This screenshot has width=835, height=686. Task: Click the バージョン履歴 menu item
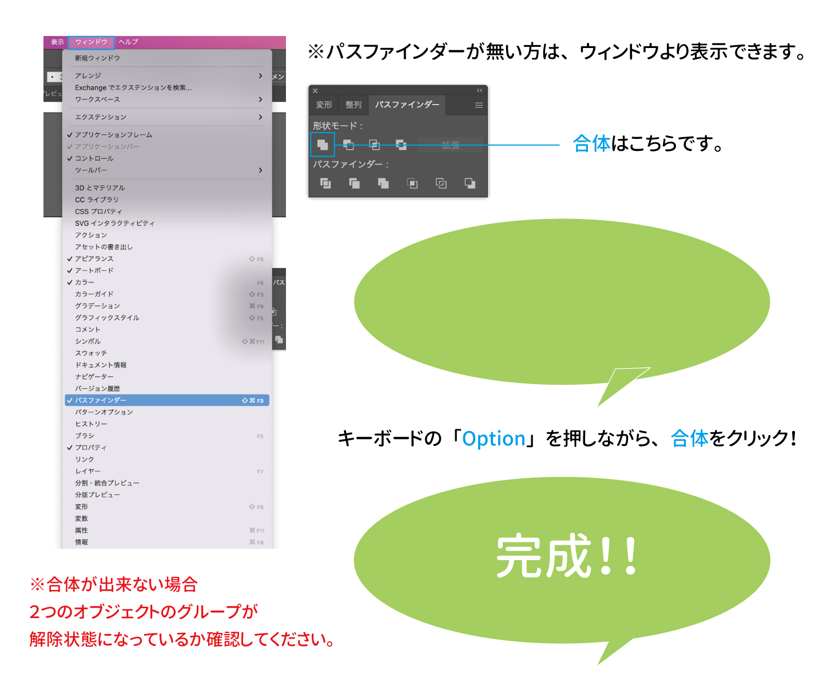tap(167, 389)
